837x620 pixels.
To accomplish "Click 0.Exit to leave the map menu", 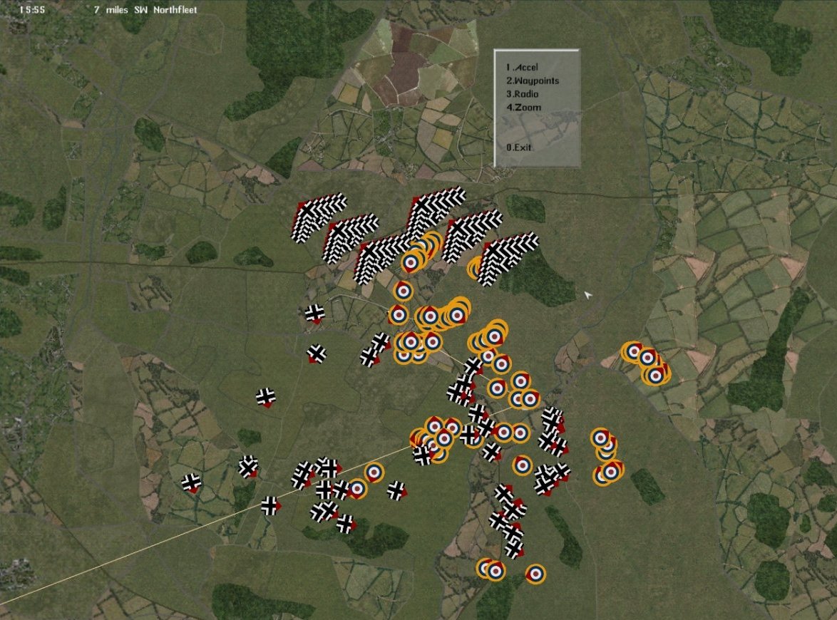I will coord(519,148).
